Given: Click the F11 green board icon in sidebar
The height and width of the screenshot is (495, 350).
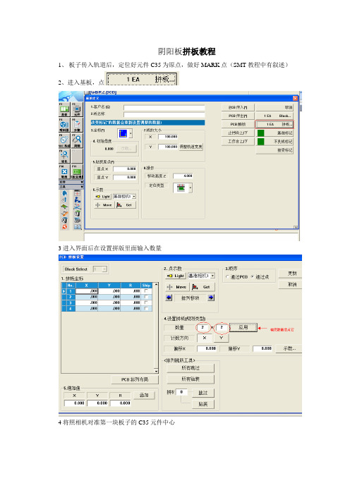Looking at the screenshot, I should coord(77,172).
